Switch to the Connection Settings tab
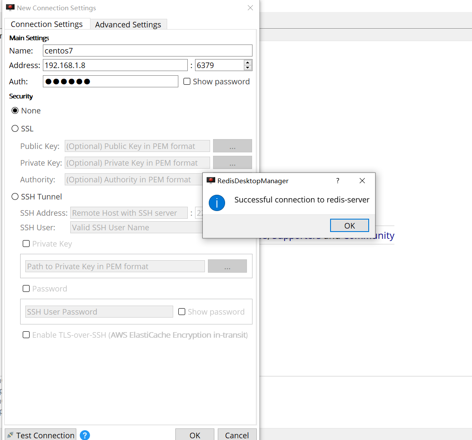The width and height of the screenshot is (472, 440). 47,24
